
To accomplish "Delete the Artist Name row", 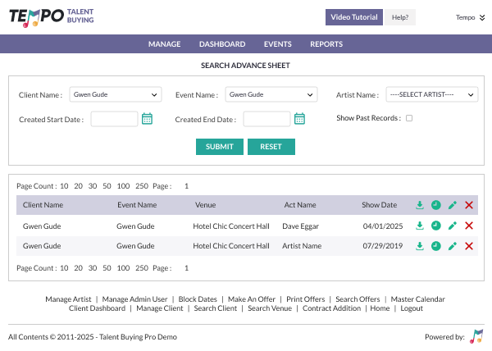I will pyautogui.click(x=469, y=246).
